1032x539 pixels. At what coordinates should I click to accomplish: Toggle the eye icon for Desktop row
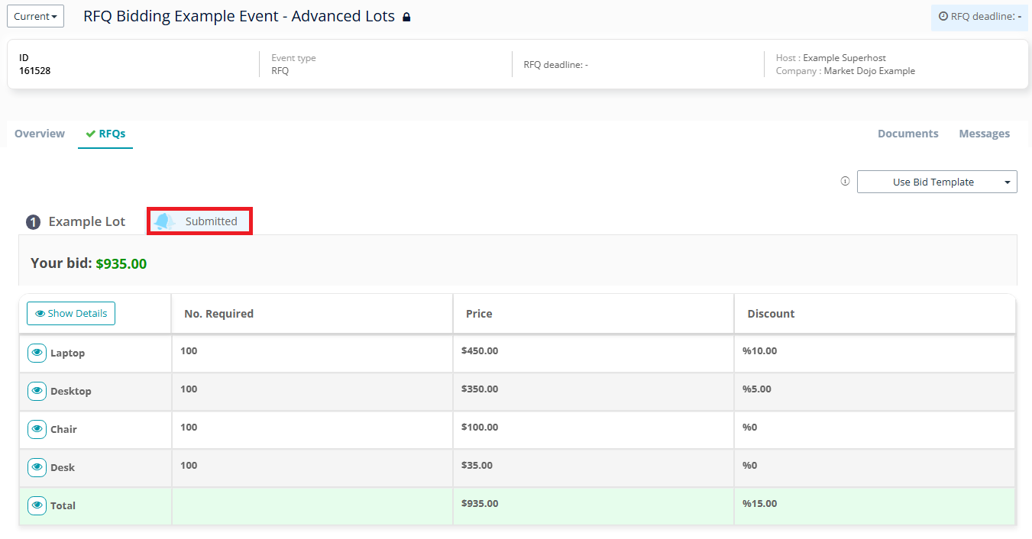(37, 391)
